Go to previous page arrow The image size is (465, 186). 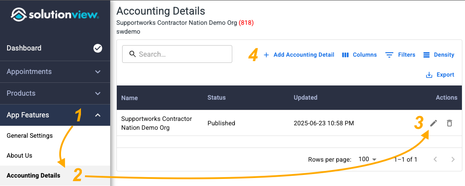coord(435,159)
